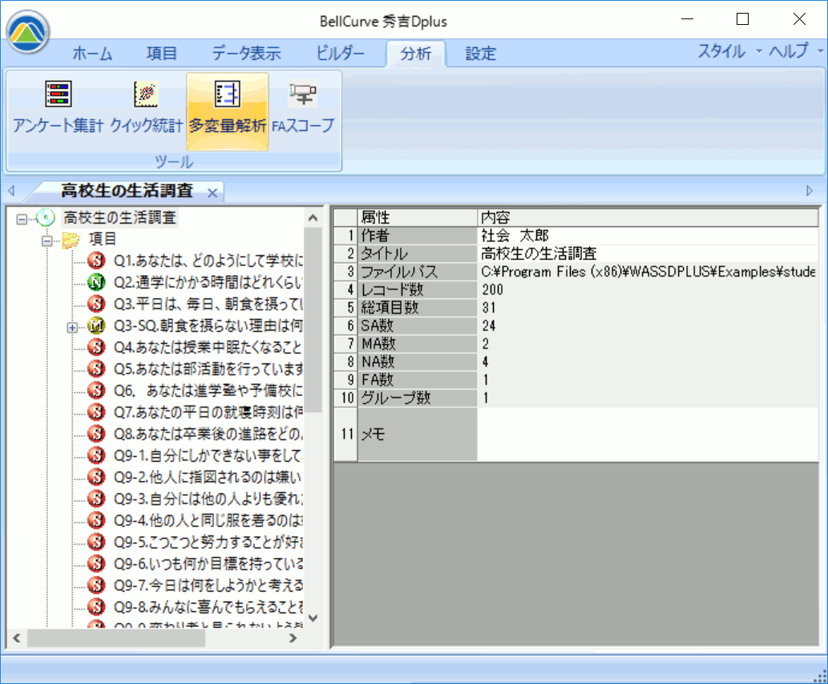Click the S icon for Q9-1
Screen dimensions: 828x684
coord(96,455)
